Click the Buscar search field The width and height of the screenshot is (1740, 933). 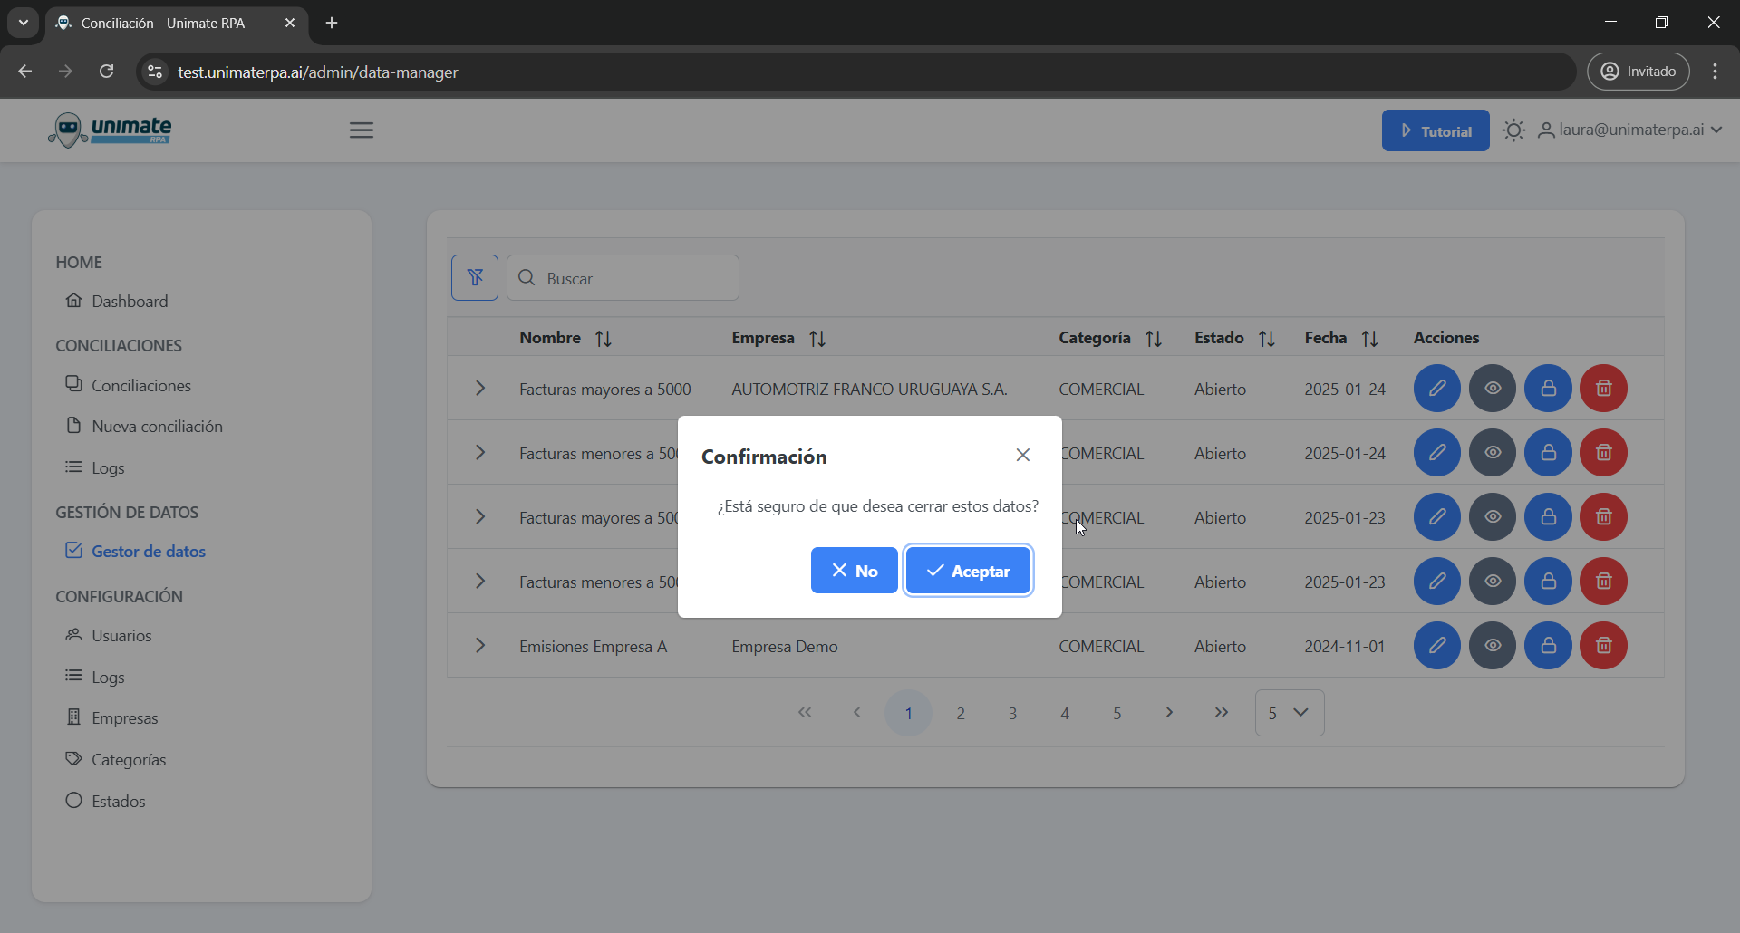point(623,277)
